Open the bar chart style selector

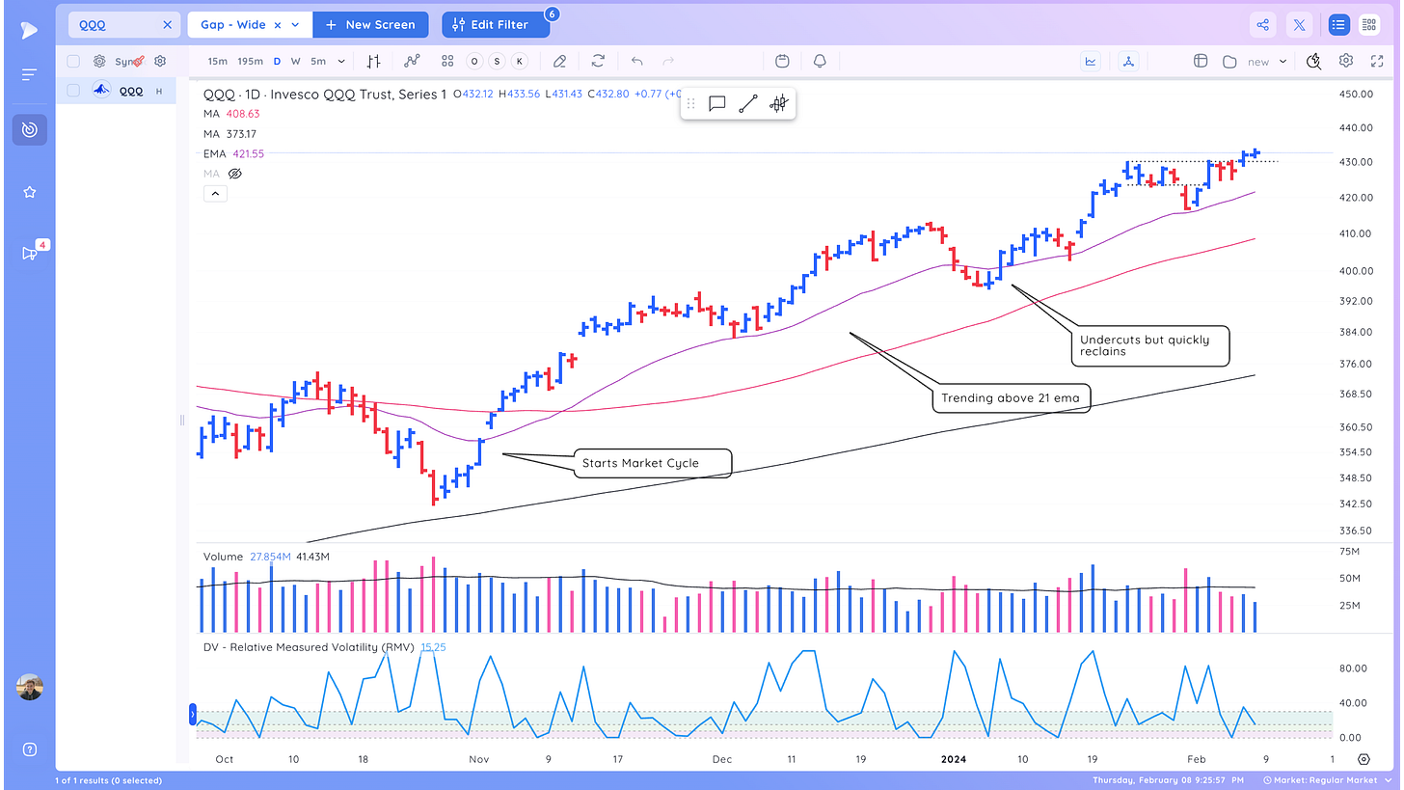click(x=374, y=61)
